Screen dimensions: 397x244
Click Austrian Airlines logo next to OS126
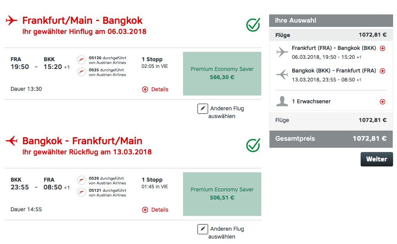[x=81, y=60]
